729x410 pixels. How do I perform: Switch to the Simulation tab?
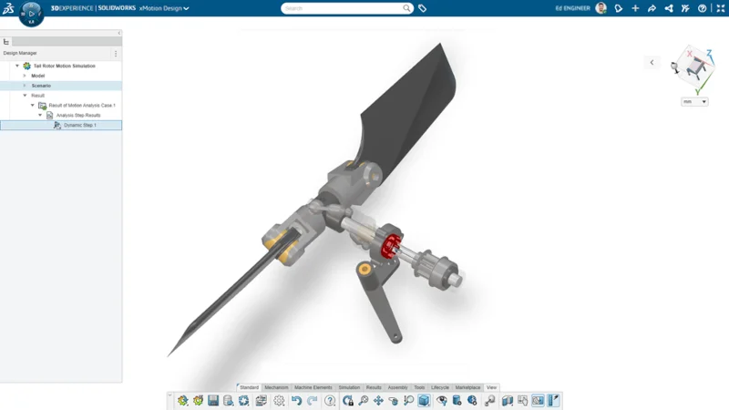coord(349,387)
